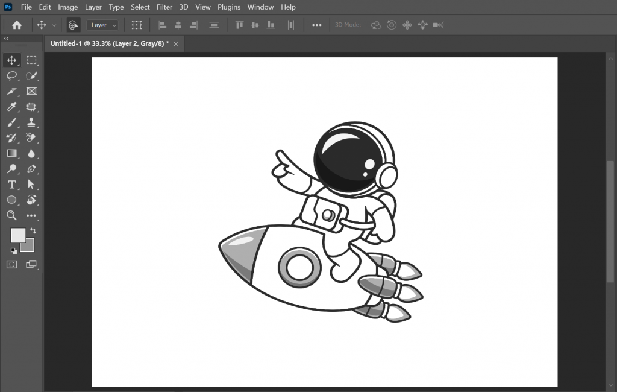Choose the Horizontal Type tool
This screenshot has width=617, height=392.
11,185
